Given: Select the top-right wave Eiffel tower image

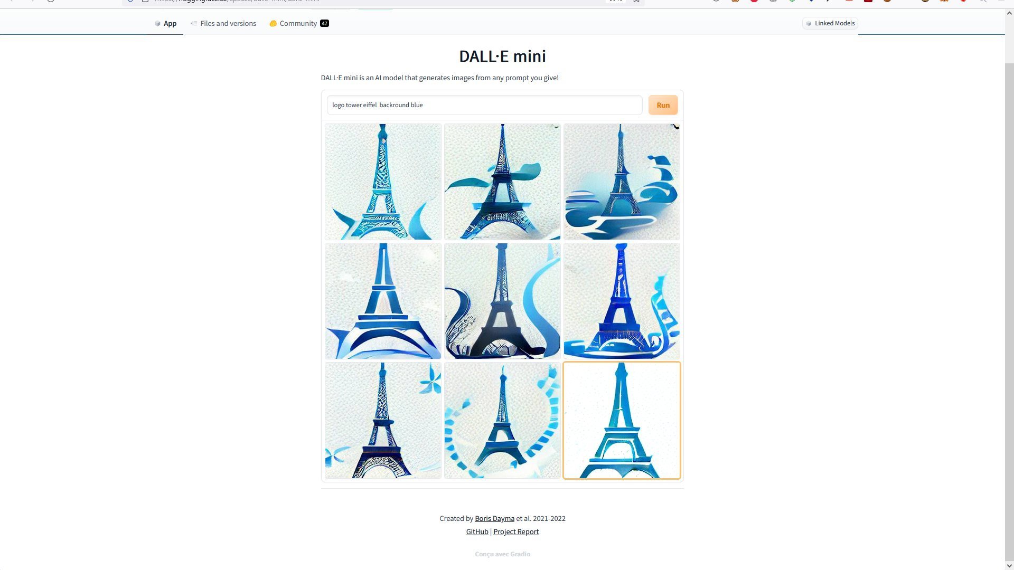Looking at the screenshot, I should click(622, 182).
